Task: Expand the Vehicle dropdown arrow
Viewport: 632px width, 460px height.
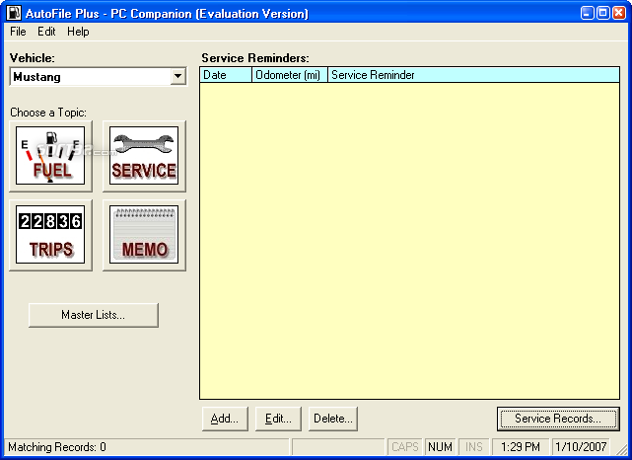Action: [x=177, y=76]
